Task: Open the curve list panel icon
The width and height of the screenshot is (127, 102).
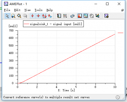Action: coord(59,16)
